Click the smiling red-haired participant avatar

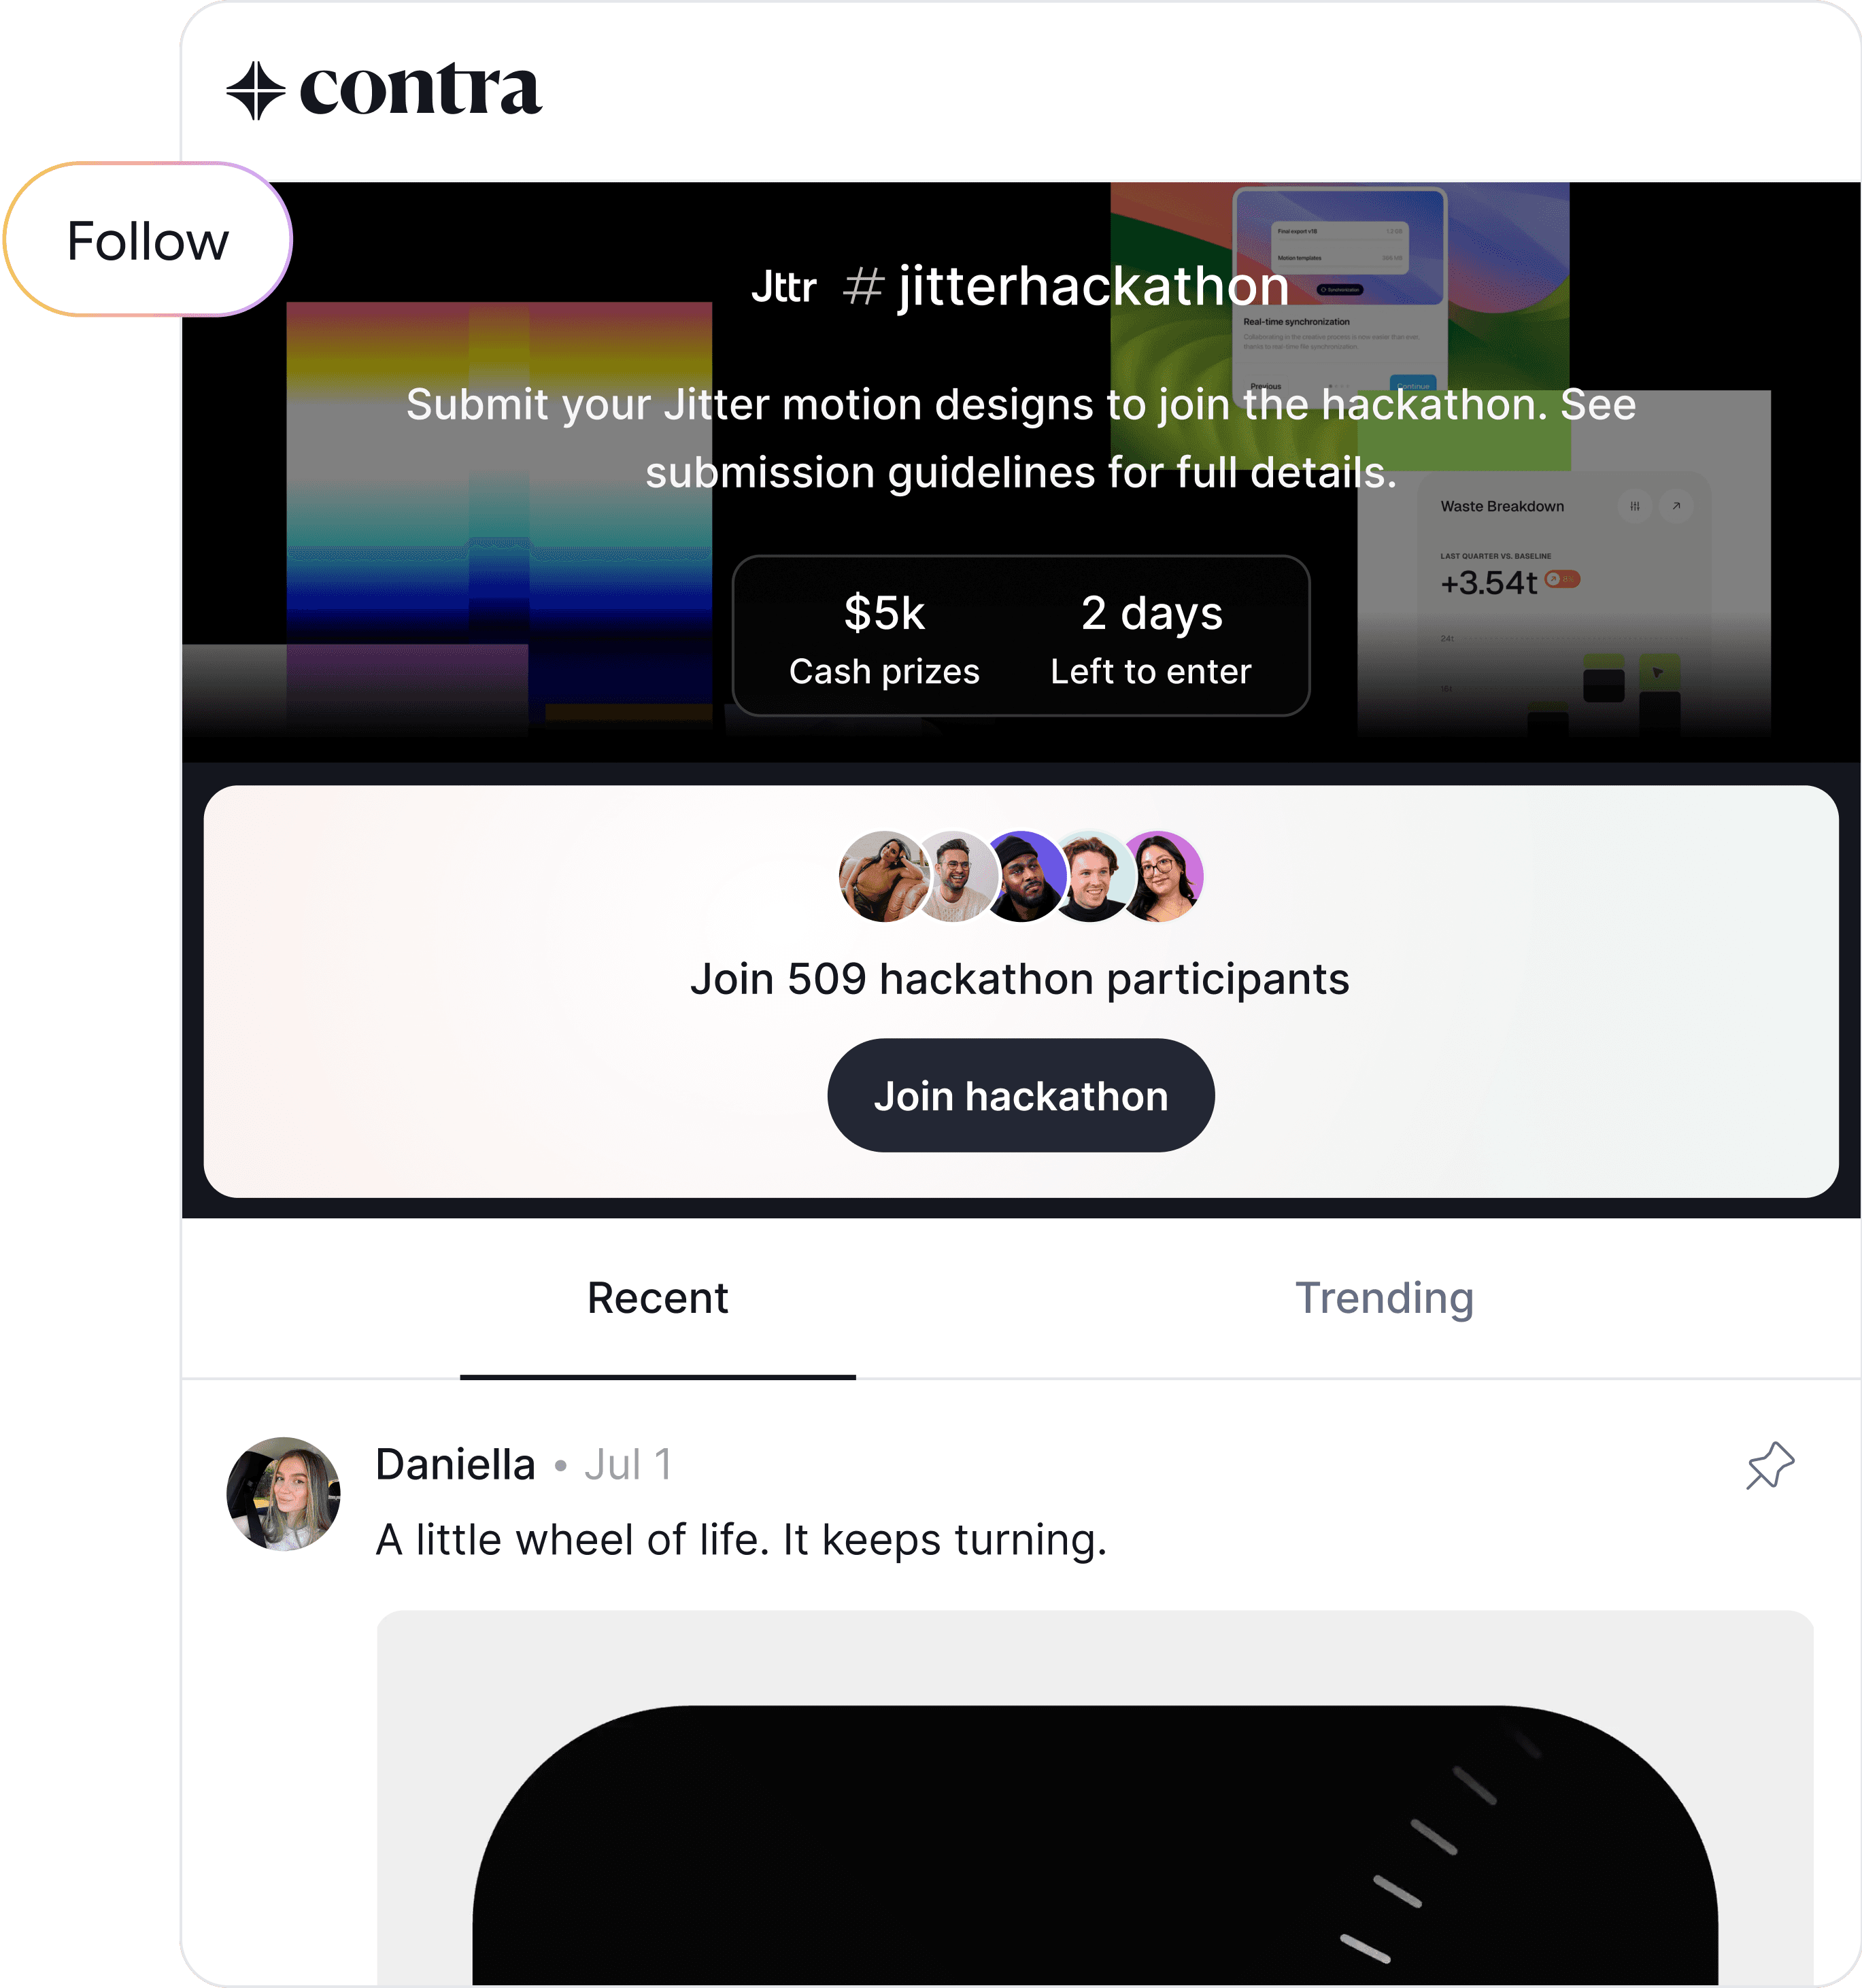tap(1092, 876)
